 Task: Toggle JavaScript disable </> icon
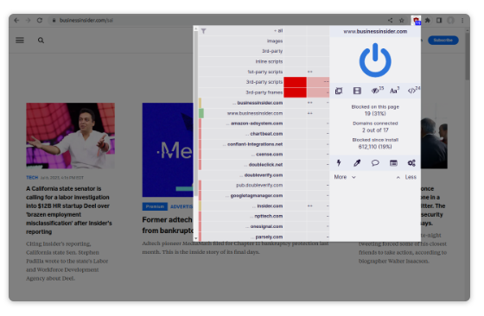pos(412,91)
